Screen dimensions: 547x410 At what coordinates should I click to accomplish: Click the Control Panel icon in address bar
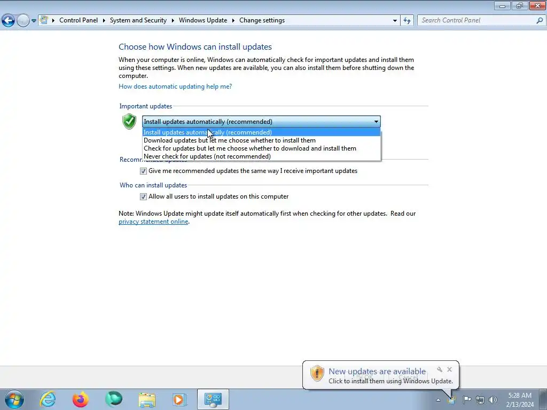(x=44, y=20)
